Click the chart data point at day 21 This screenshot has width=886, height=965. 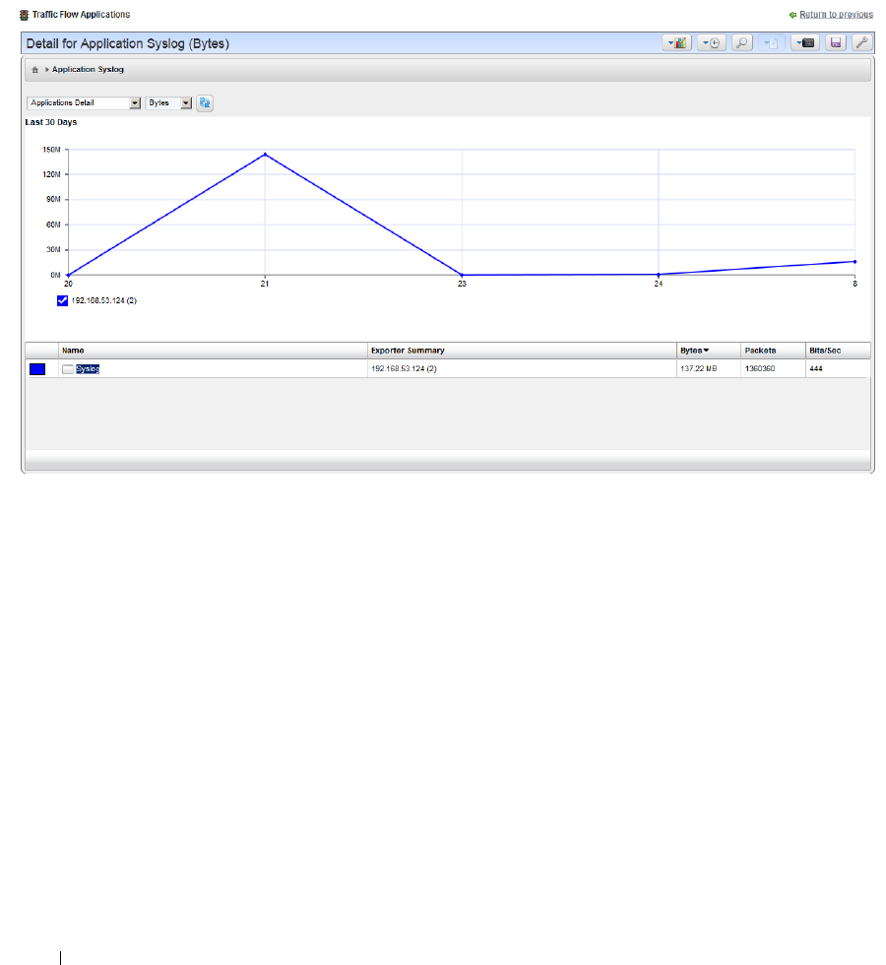click(x=265, y=155)
